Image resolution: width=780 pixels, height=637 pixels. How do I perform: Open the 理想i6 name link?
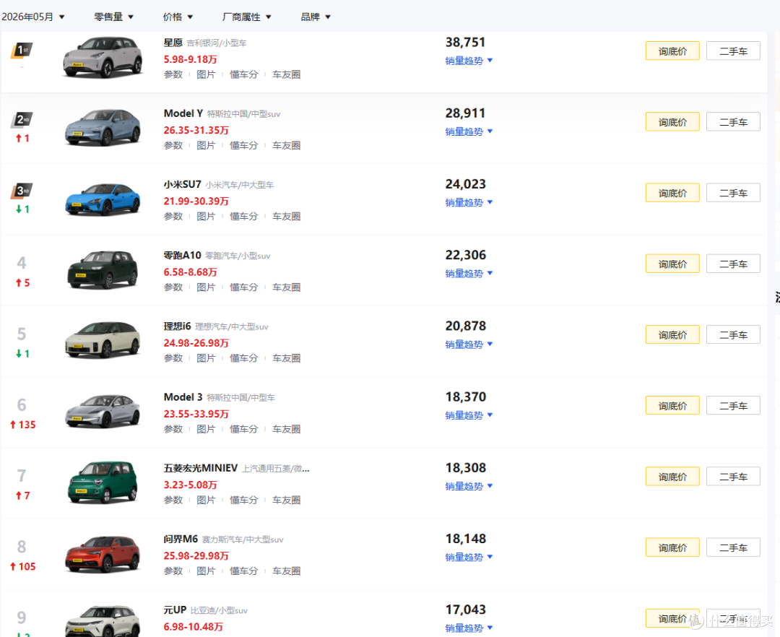[177, 326]
